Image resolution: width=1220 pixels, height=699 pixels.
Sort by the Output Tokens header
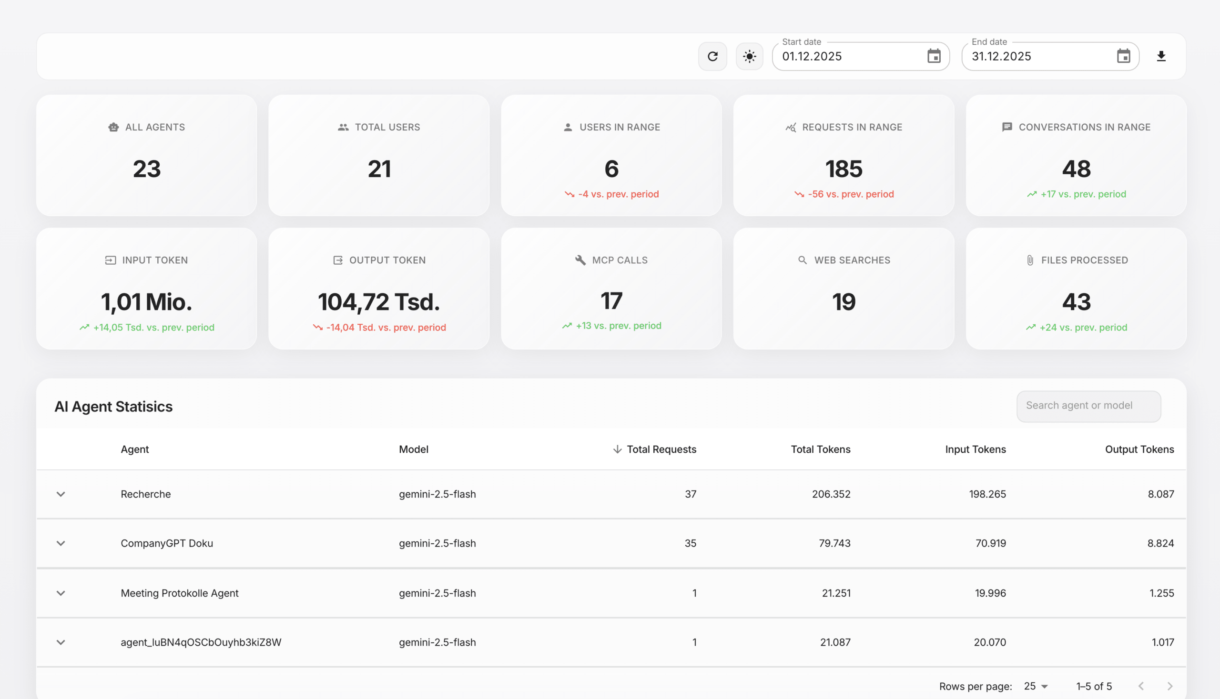[x=1139, y=449]
